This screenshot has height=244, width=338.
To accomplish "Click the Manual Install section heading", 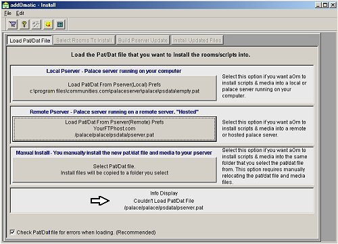I will coord(114,153).
